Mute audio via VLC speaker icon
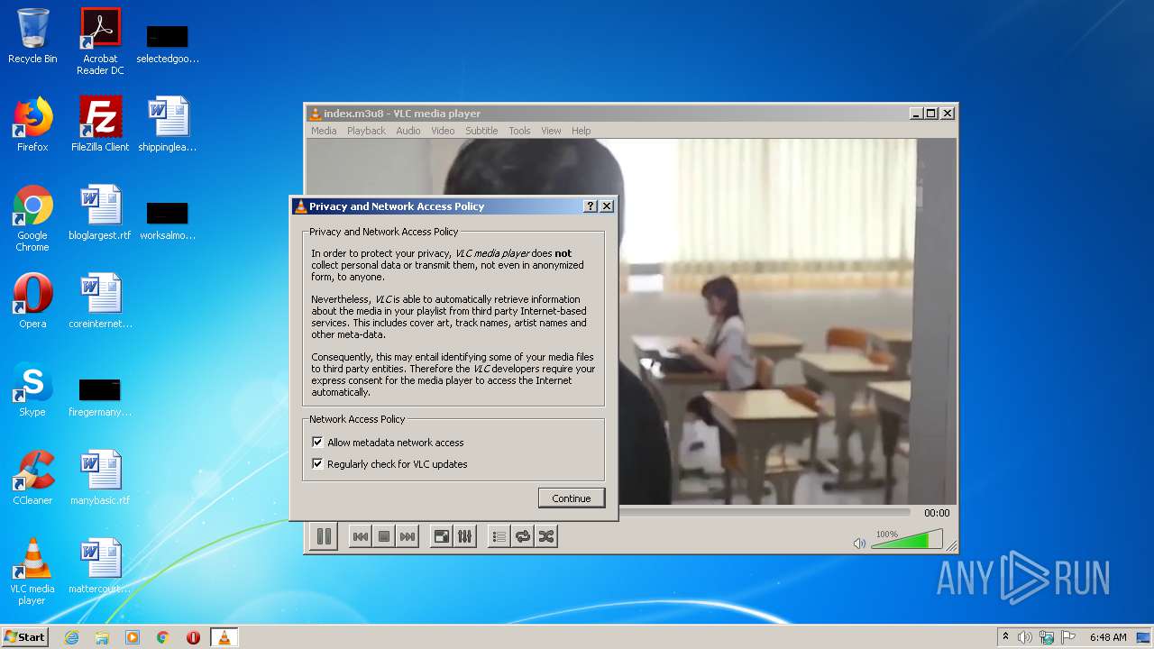1154x649 pixels. [x=859, y=543]
